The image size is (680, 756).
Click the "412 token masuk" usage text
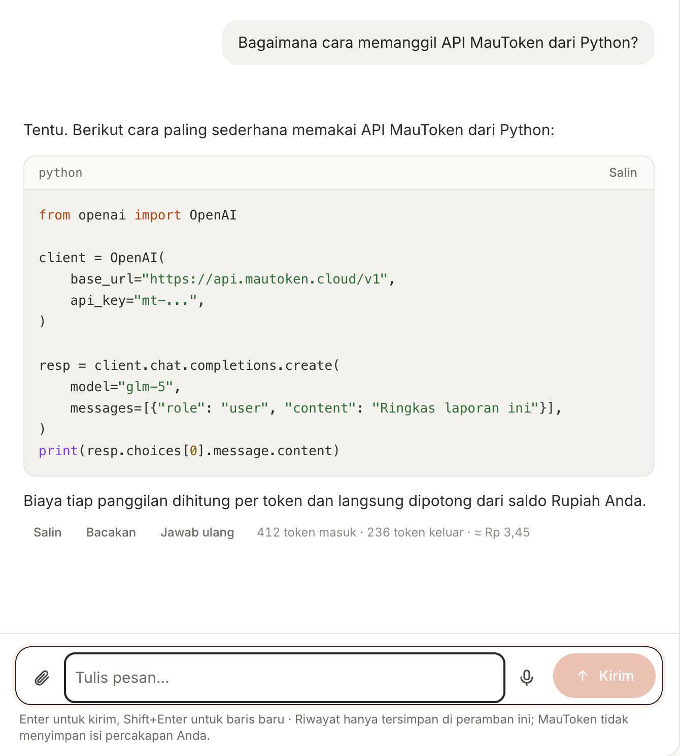pos(307,532)
